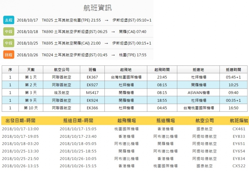Click the 國泰航空 cell in the CX461 row
Image resolution: width=249 pixels, height=171 pixels.
point(204,129)
